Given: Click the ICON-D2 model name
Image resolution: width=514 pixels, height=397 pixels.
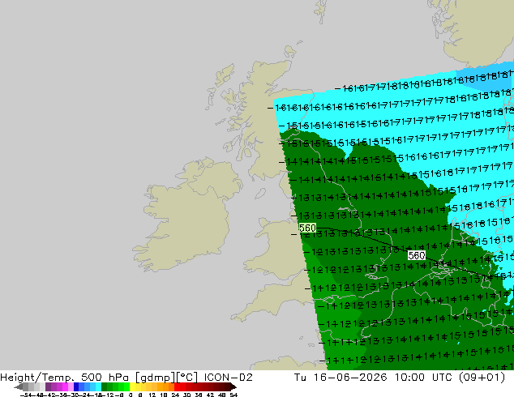Looking at the screenshot, I should 228,378.
